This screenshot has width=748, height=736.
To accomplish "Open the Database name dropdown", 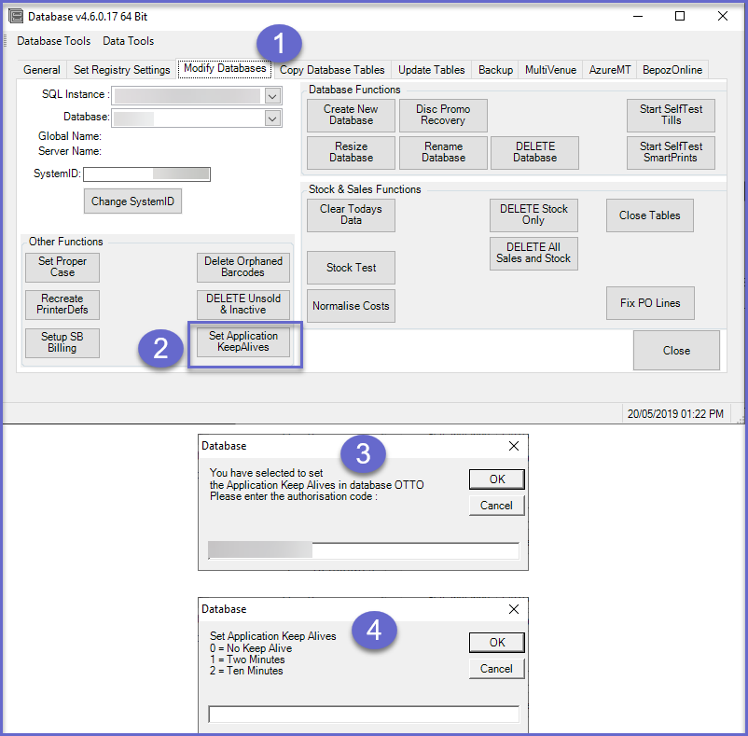I will click(272, 118).
